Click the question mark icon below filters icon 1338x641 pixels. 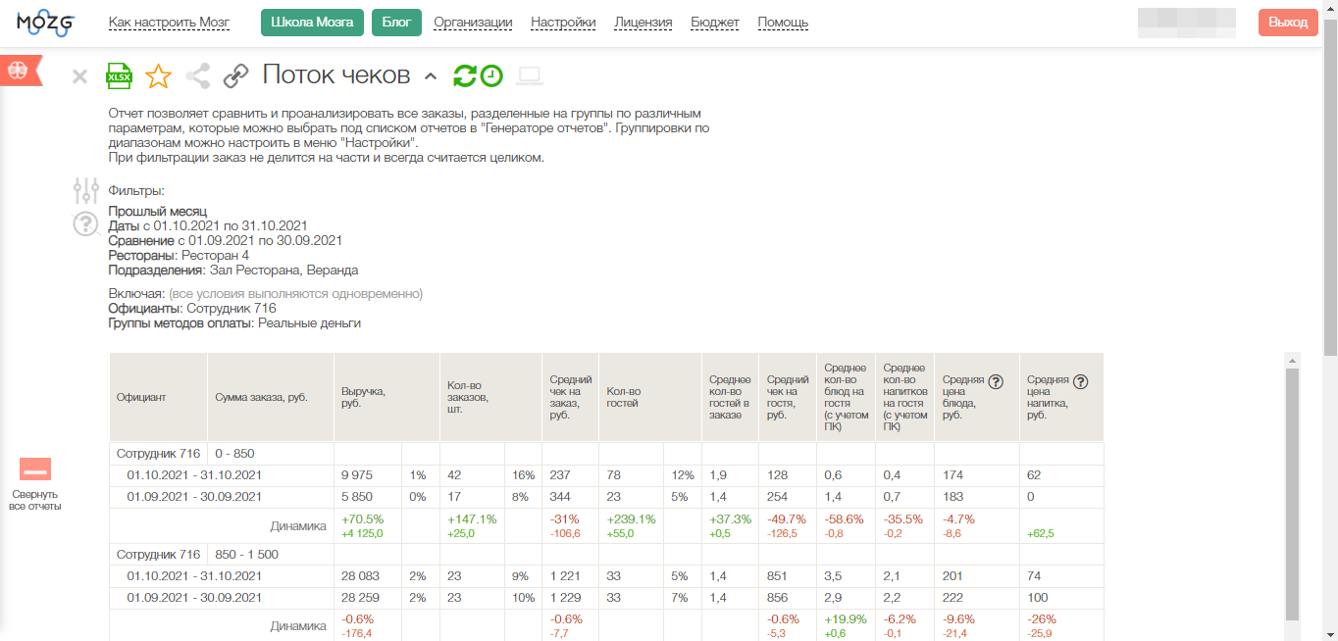(x=86, y=223)
